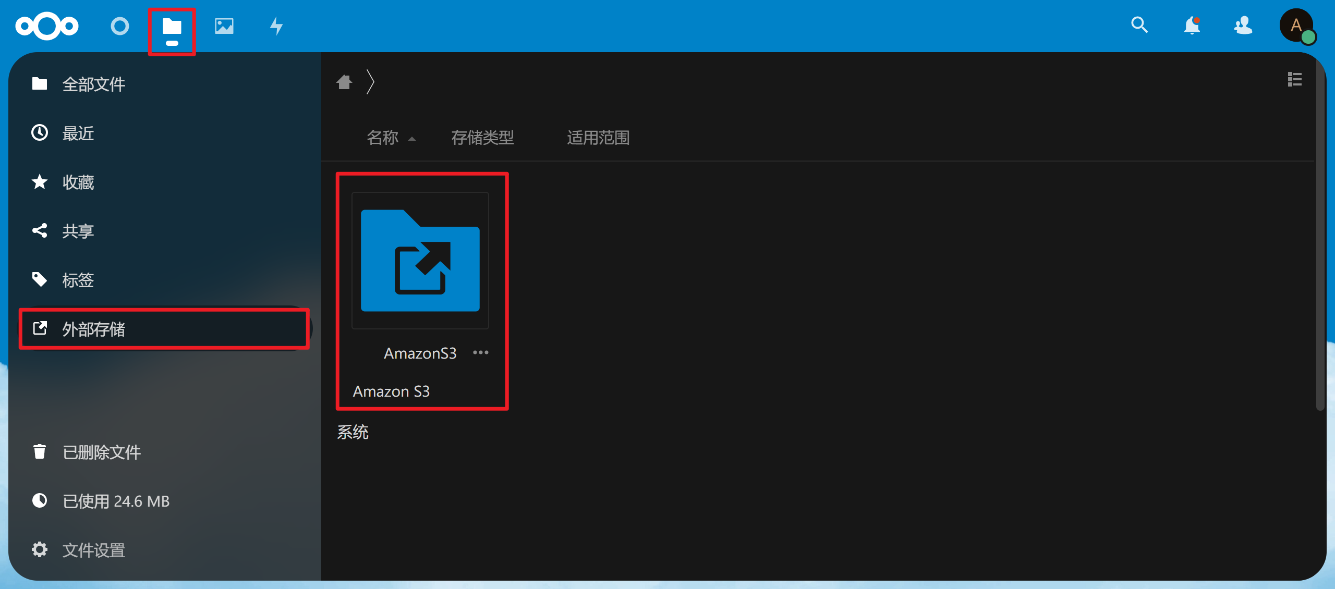This screenshot has width=1335, height=589.
Task: Open 收藏 favorites section
Action: pos(78,182)
